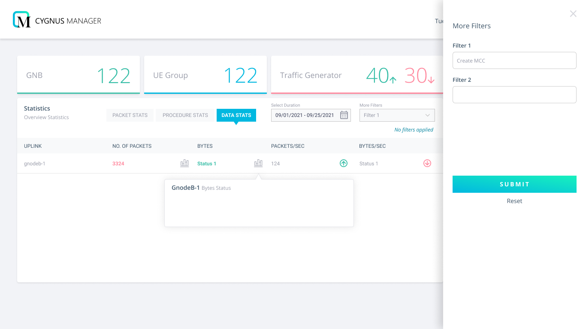Switch to Packet Stats tab
This screenshot has width=586, height=329.
pos(130,115)
